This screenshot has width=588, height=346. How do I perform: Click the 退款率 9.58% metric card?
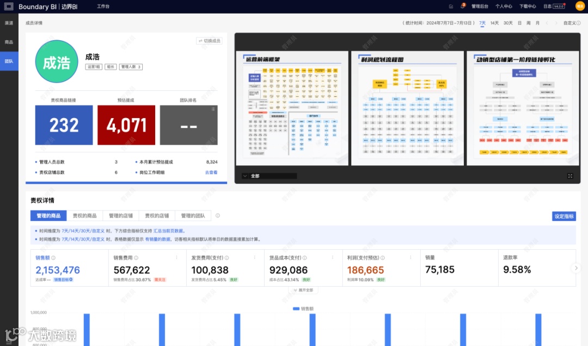537,268
